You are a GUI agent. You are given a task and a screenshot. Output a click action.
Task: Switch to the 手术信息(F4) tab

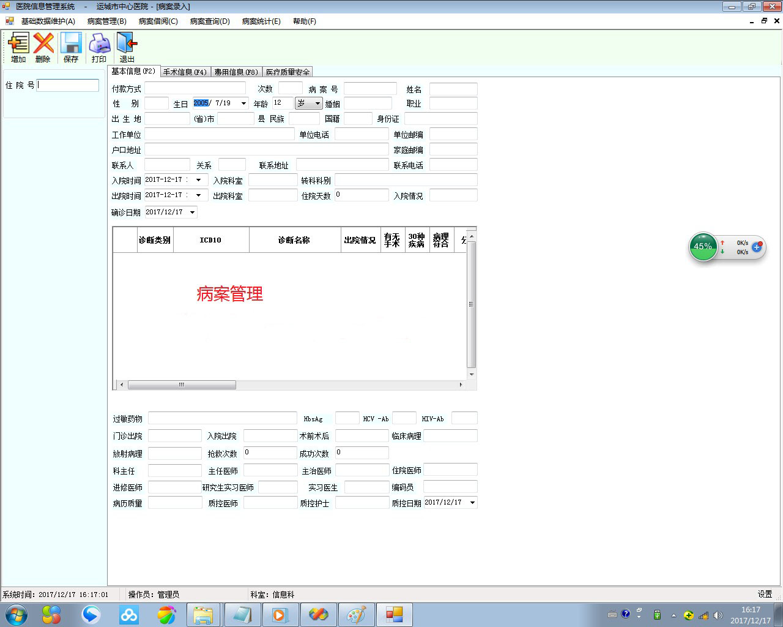pyautogui.click(x=185, y=72)
